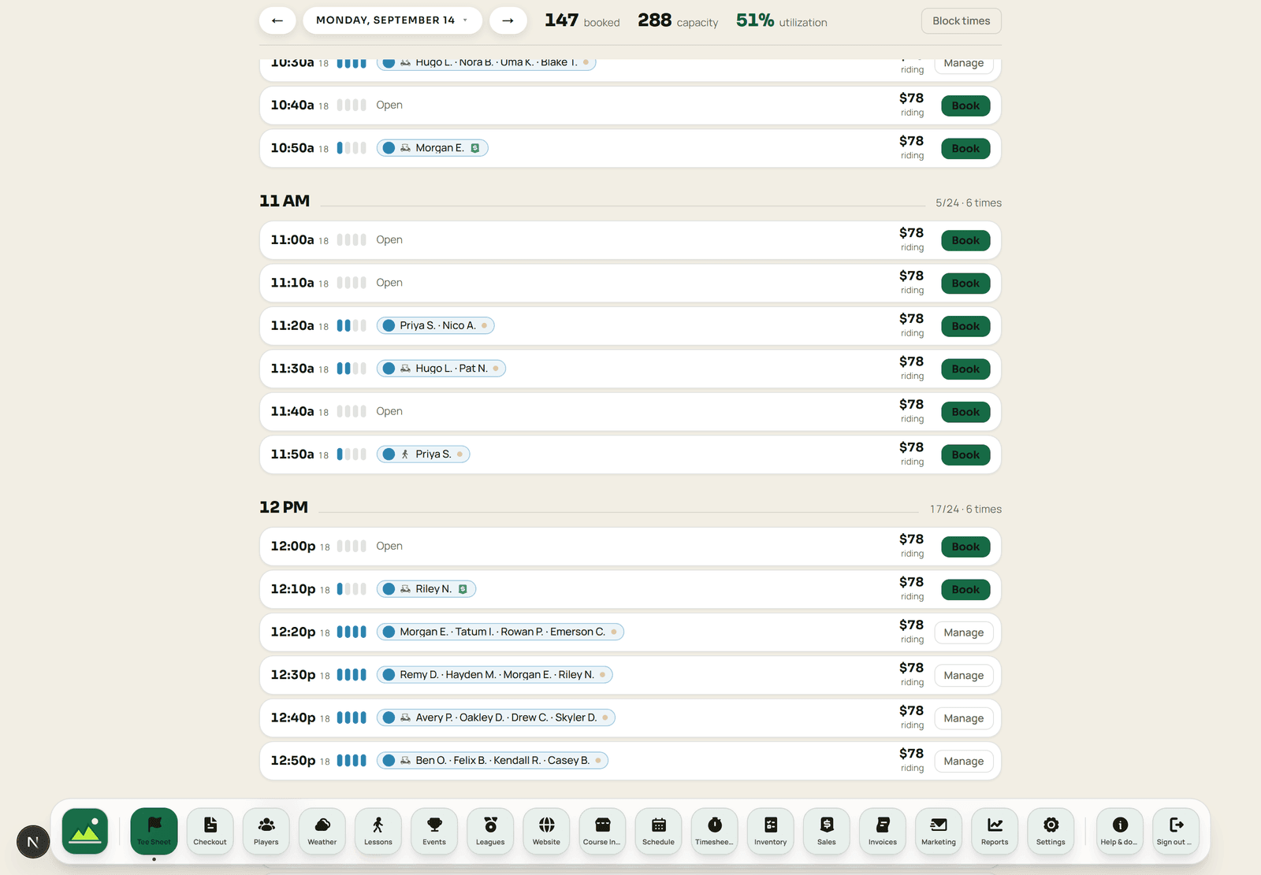Open the Settings gear icon
The image size is (1261, 875).
point(1051,831)
